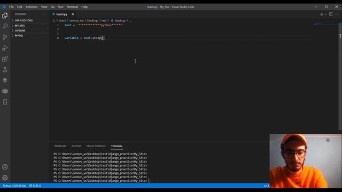Open the View menu

[44, 7]
